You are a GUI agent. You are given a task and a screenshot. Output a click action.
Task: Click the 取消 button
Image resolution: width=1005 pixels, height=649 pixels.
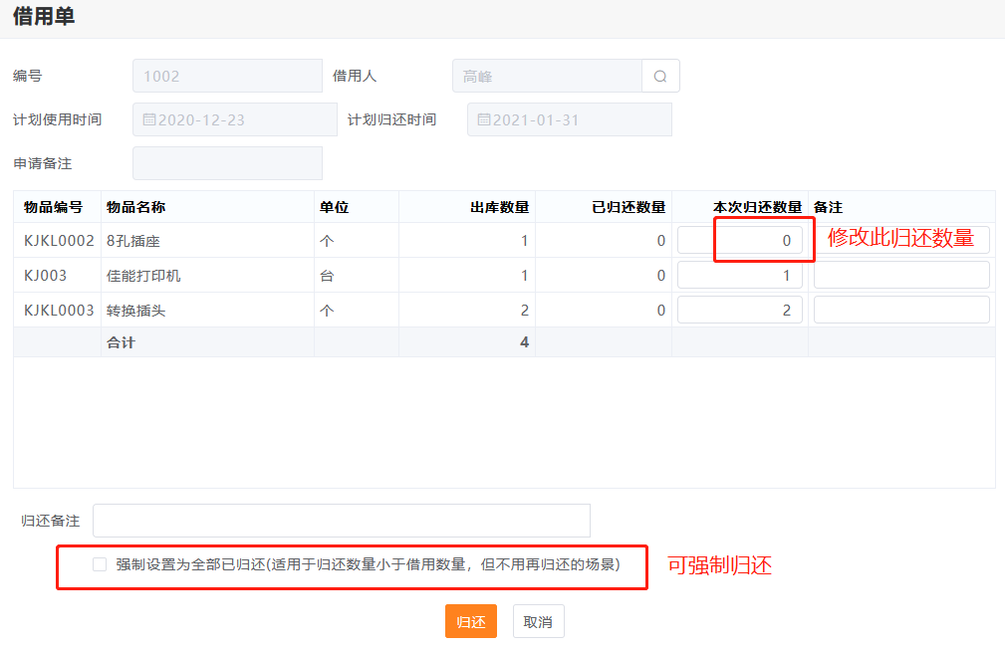point(538,622)
